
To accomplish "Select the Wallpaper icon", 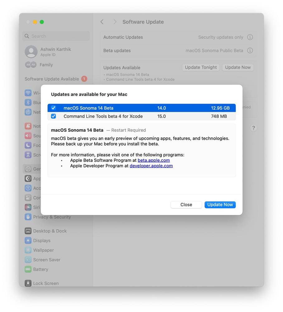I will 28,250.
